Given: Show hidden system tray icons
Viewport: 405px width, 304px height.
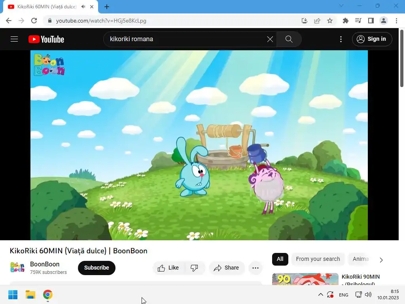Looking at the screenshot, I should click(x=320, y=294).
